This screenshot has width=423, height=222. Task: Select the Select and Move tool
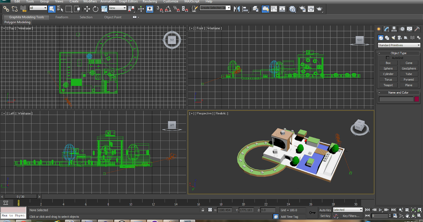click(87, 8)
